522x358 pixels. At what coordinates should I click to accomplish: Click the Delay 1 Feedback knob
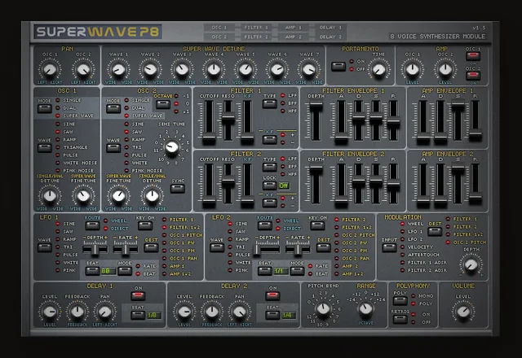(x=77, y=312)
